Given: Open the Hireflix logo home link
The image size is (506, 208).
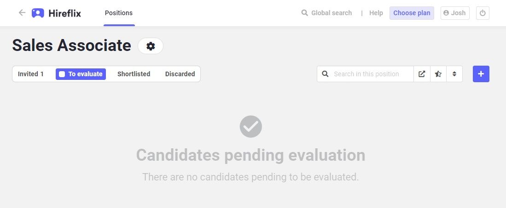Looking at the screenshot, I should coord(56,13).
